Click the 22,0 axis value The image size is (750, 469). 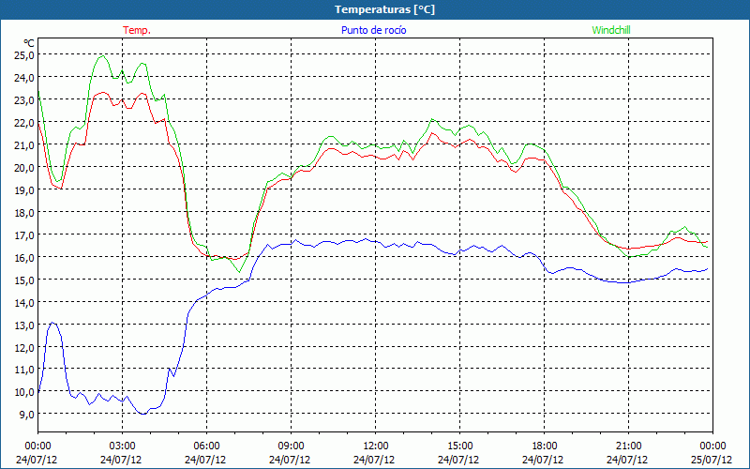coord(24,123)
